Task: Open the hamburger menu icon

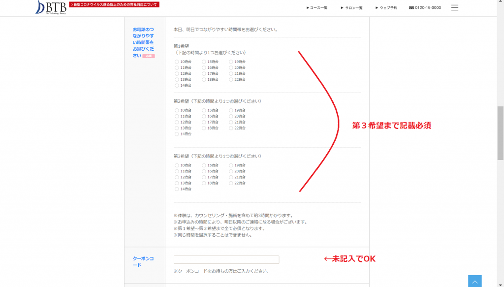Action: coord(455,8)
